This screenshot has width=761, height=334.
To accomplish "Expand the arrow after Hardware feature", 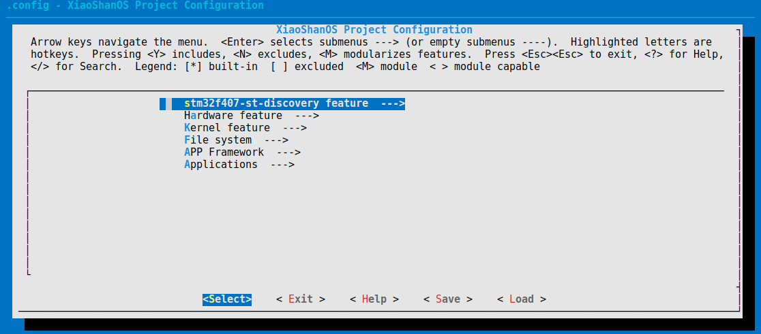I will 307,116.
